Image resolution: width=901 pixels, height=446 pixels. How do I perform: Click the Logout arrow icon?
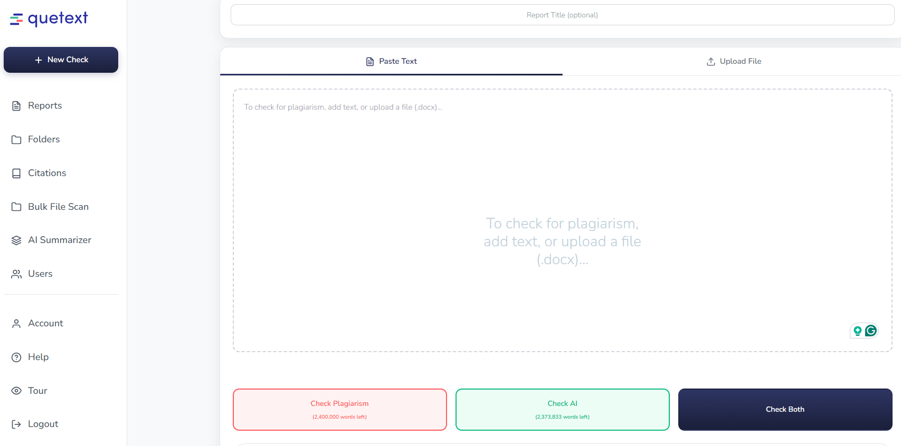coord(16,424)
